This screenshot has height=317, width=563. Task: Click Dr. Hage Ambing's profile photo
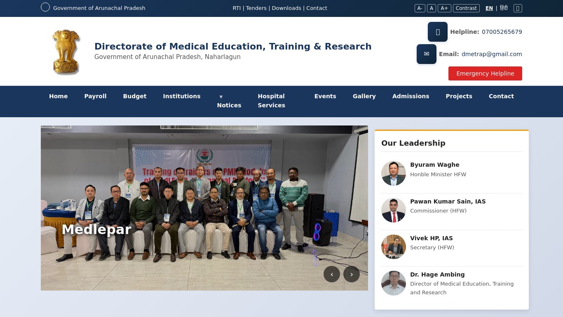tap(393, 283)
